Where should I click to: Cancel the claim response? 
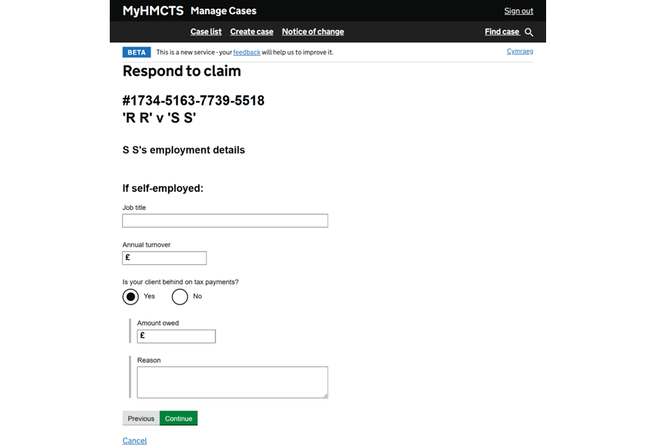135,441
